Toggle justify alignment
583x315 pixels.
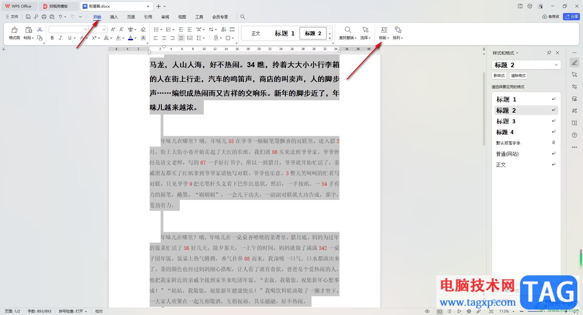181,38
